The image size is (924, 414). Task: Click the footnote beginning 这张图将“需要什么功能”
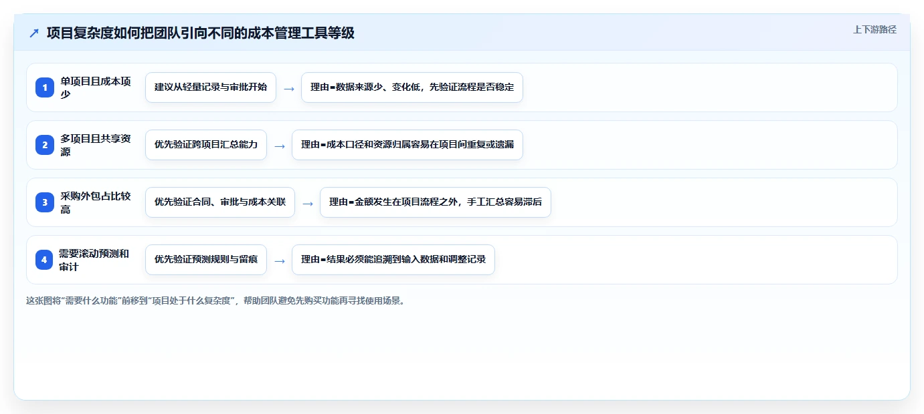pos(215,300)
